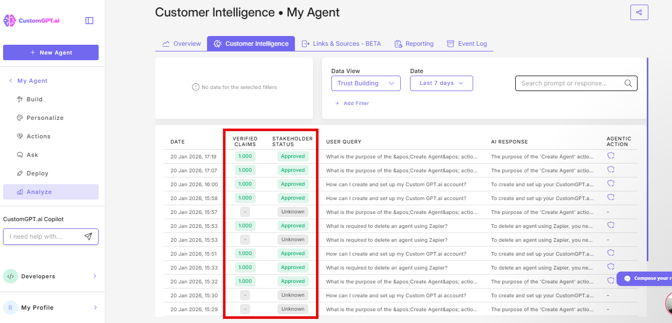This screenshot has width=672, height=323.
Task: Click the Add Filter link
Action: click(352, 103)
